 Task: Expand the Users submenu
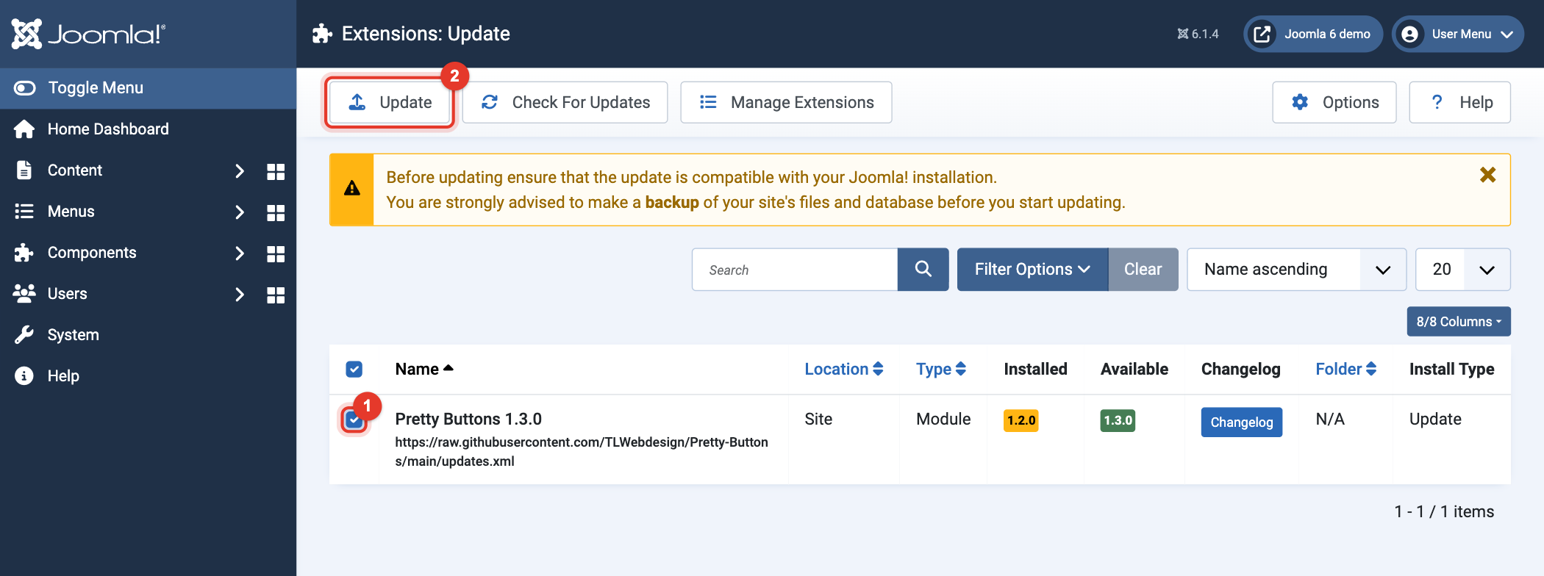[x=239, y=295]
